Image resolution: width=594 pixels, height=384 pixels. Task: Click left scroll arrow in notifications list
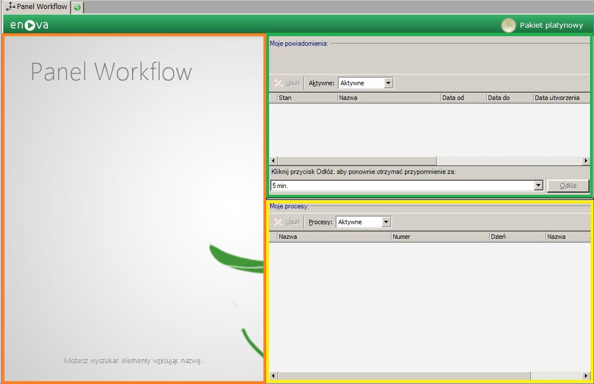click(273, 161)
